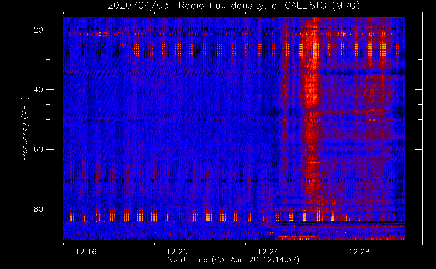Viewport: 436px width, 269px height.
Task: Select the 12:28 time tick label
Action: click(359, 252)
